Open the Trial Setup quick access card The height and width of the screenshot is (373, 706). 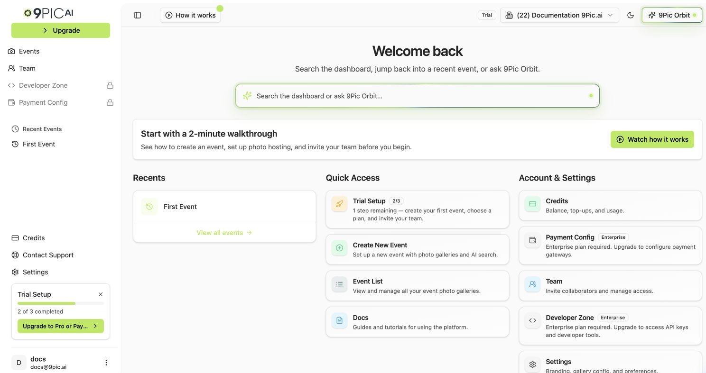tap(418, 209)
